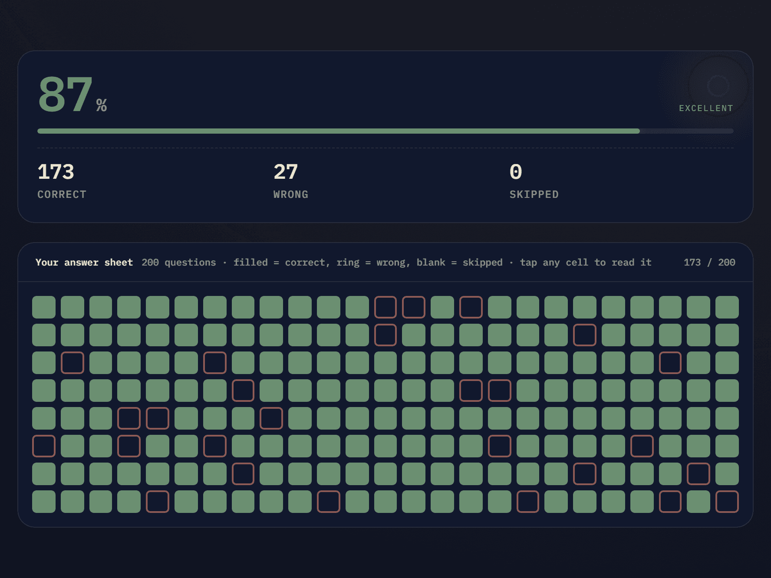The image size is (771, 578).
Task: Select the 0 SKIPPED stat
Action: coord(534,181)
